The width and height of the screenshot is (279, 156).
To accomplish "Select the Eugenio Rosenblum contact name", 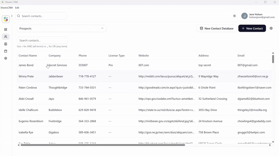I will click(31, 121).
